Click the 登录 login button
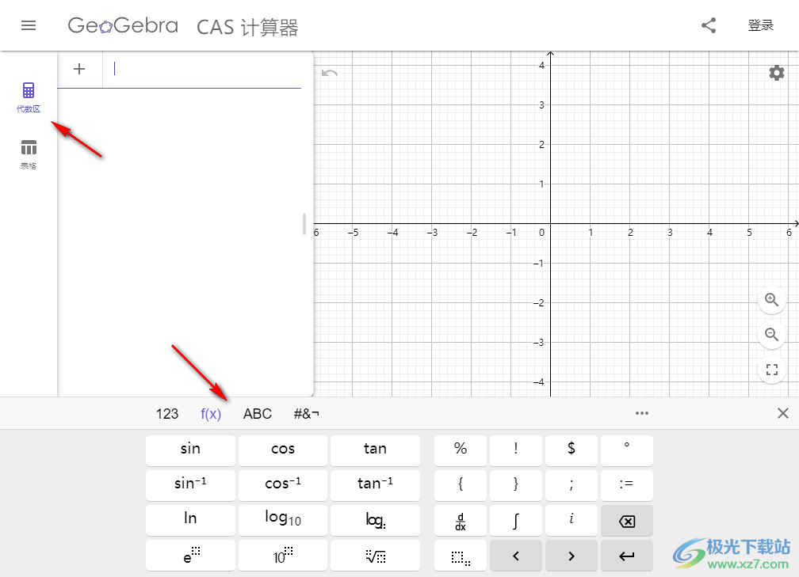 point(760,25)
